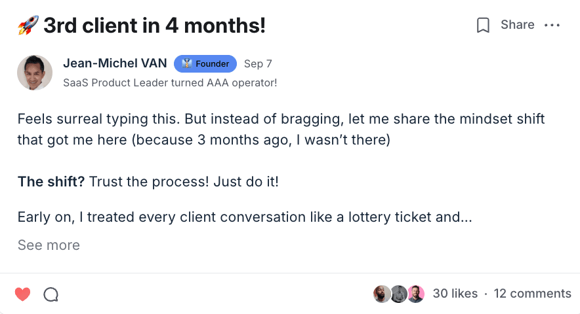Click the "SaaS Product Leader" tagline
Screen dimensions: 580x314
coord(170,82)
